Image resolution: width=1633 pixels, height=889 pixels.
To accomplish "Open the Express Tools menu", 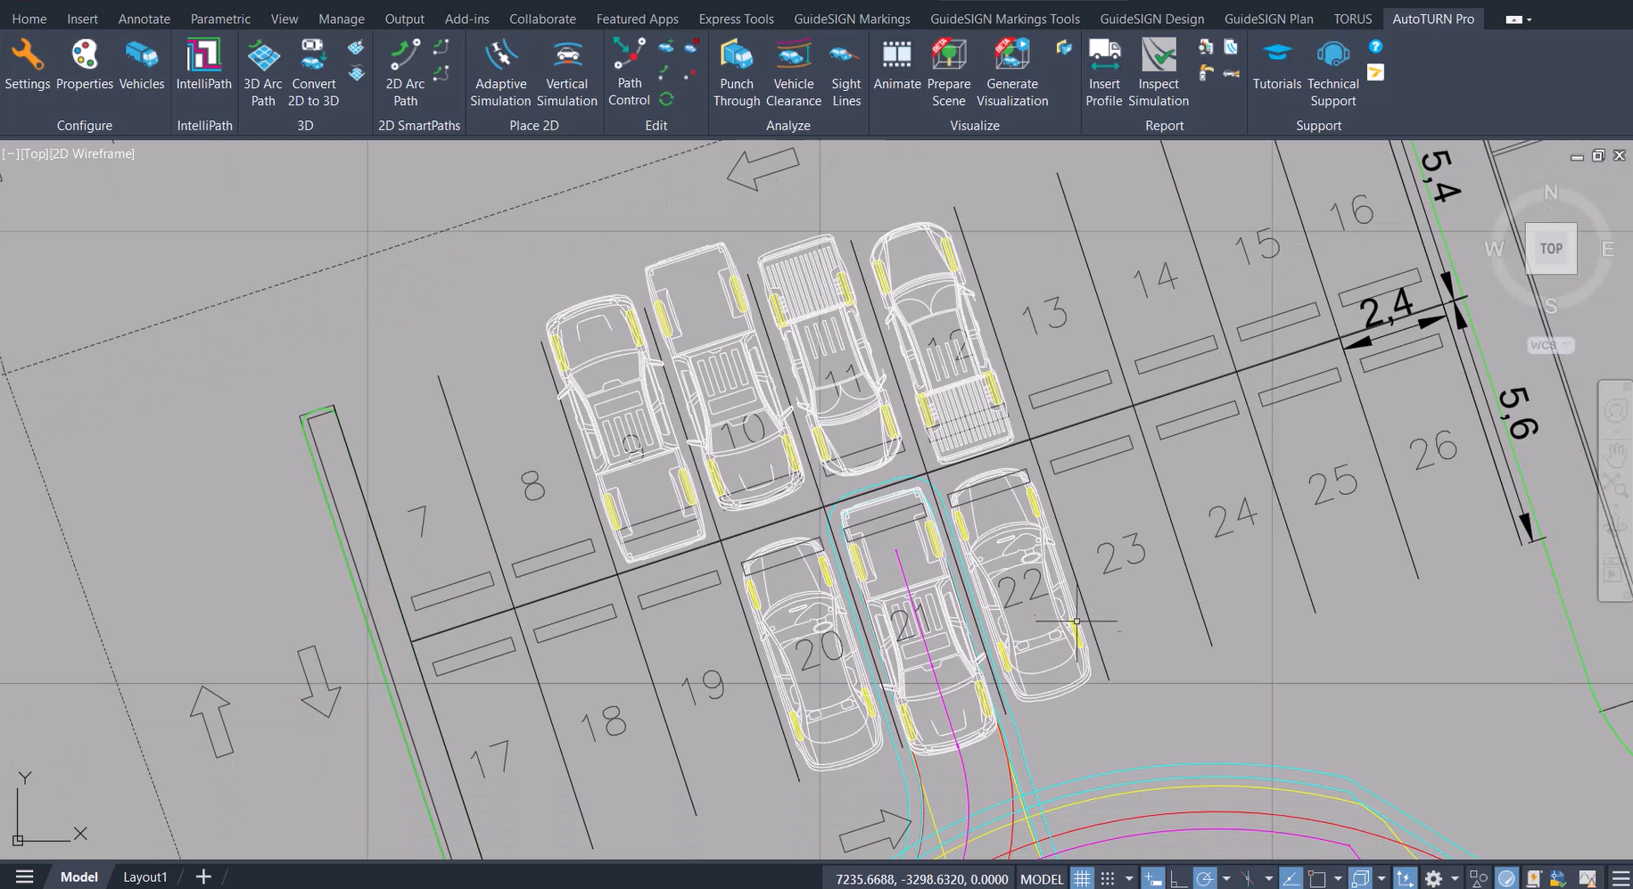I will [736, 18].
